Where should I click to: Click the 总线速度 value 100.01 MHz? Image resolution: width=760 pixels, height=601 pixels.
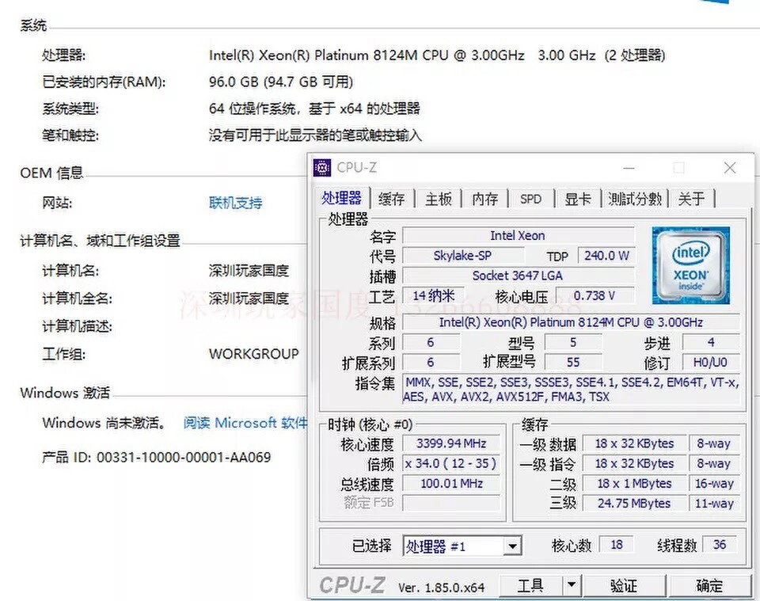452,483
